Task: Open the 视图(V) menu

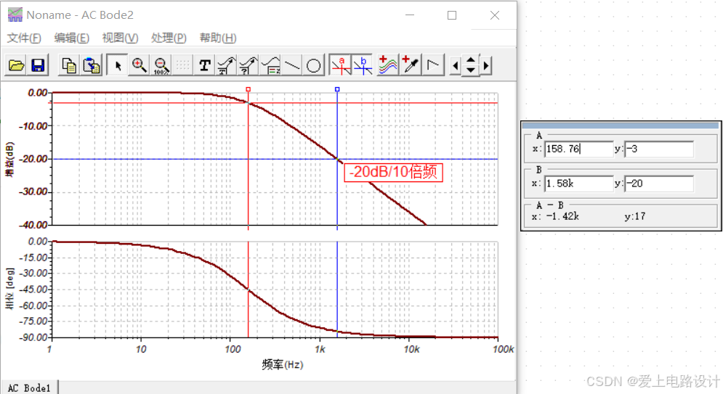Action: (x=120, y=38)
